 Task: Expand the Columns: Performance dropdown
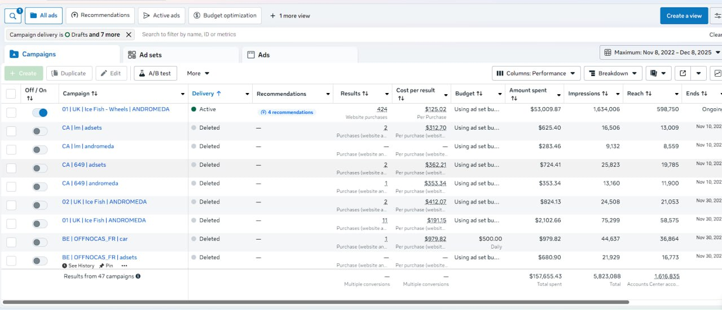(536, 73)
